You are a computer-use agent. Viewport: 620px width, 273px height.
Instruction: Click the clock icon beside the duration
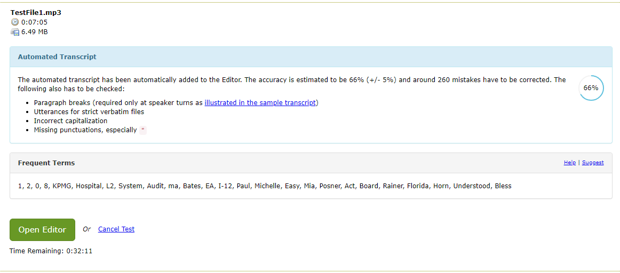tap(14, 22)
